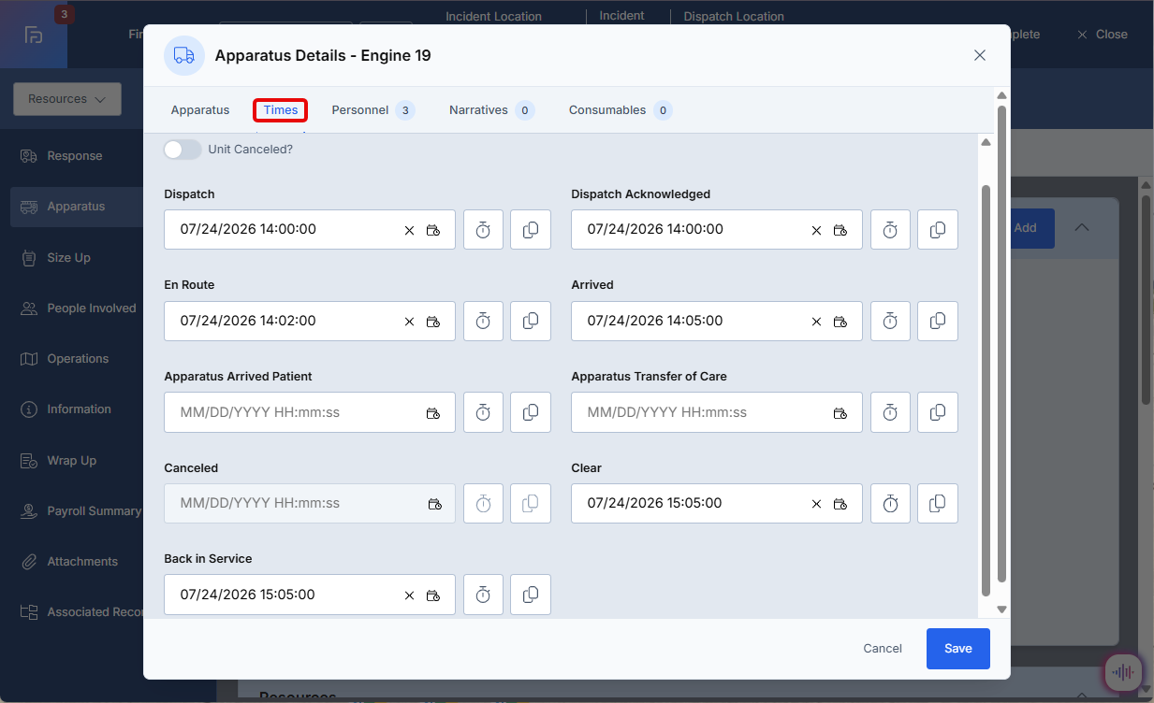Clear the Dispatch time field
Viewport: 1154px width, 703px height.
(409, 230)
